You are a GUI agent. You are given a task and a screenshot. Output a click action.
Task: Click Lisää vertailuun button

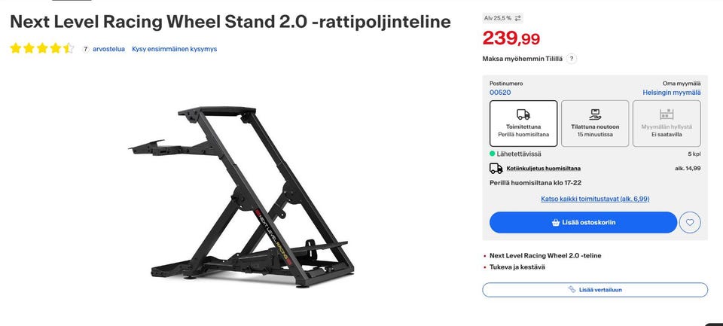tap(595, 290)
